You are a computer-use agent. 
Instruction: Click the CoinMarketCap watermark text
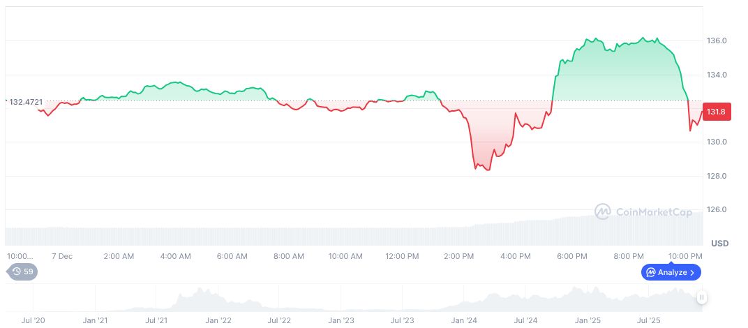pyautogui.click(x=653, y=212)
